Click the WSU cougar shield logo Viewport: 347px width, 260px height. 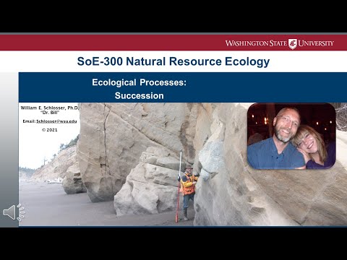pyautogui.click(x=293, y=43)
